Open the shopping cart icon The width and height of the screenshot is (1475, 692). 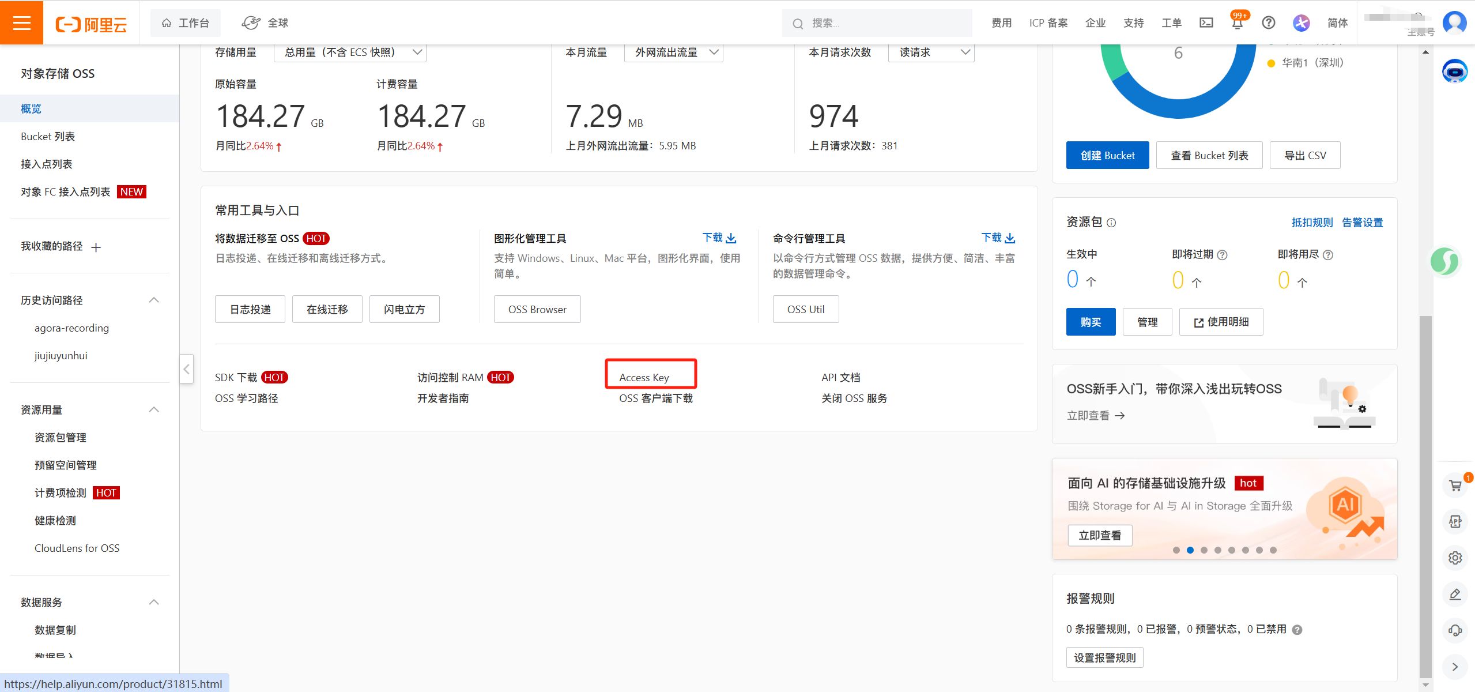(1455, 486)
